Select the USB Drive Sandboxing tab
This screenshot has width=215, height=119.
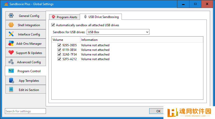pos(101,17)
